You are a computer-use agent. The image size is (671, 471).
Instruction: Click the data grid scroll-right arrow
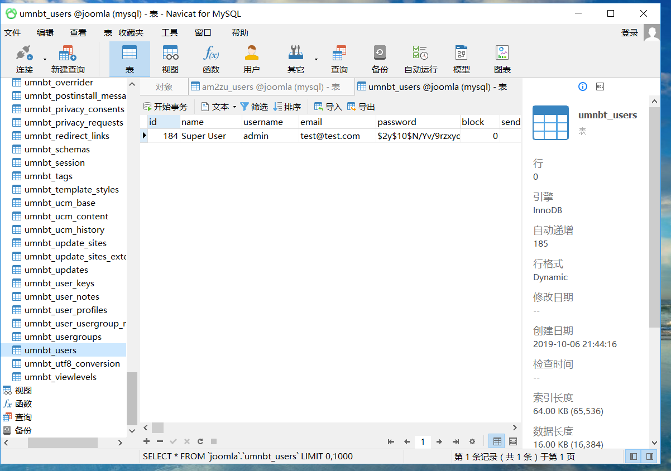tap(515, 427)
